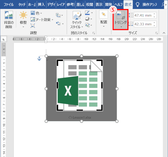Expand the picture layout dropdown arrow
Image resolution: width=168 pixels, height=157 pixels.
click(x=91, y=25)
